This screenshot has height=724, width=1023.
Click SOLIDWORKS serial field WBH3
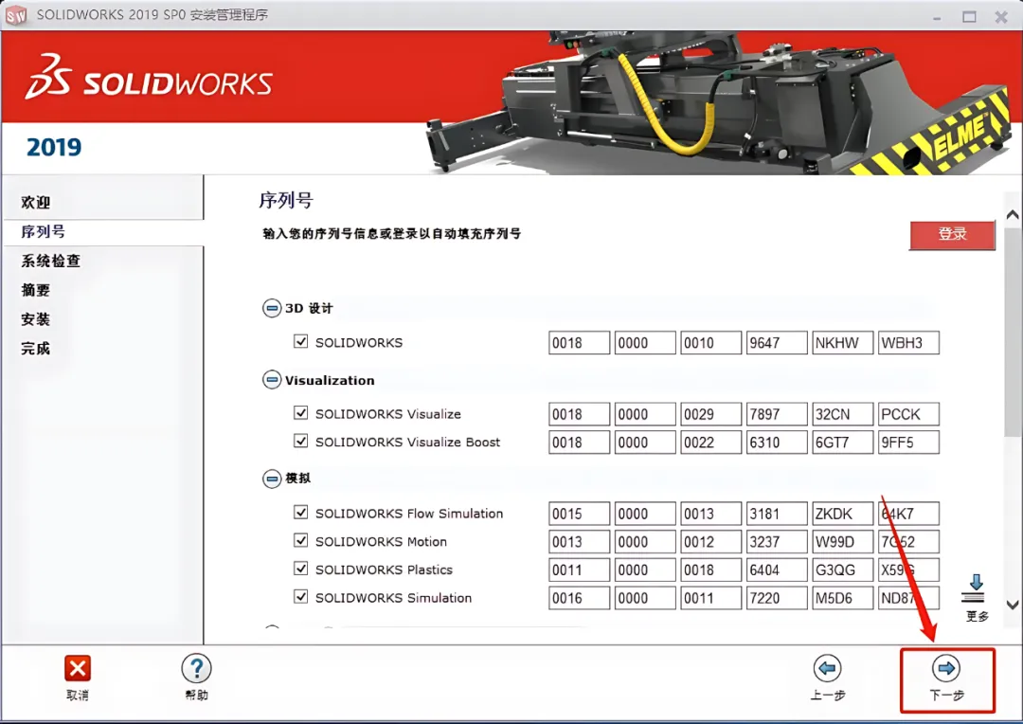(908, 343)
